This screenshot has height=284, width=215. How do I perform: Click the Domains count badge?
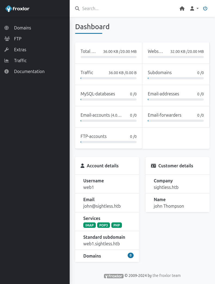[131, 255]
